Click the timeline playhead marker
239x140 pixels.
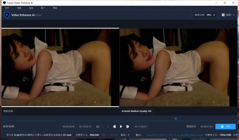(x=176, y=119)
